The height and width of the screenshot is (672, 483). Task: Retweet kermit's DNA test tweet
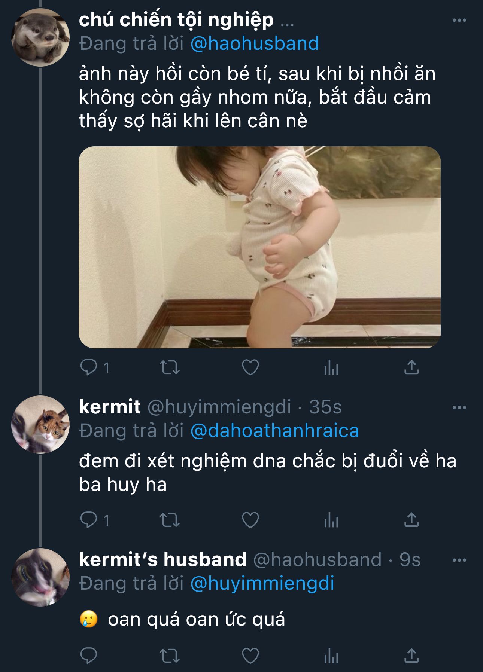coord(170,520)
